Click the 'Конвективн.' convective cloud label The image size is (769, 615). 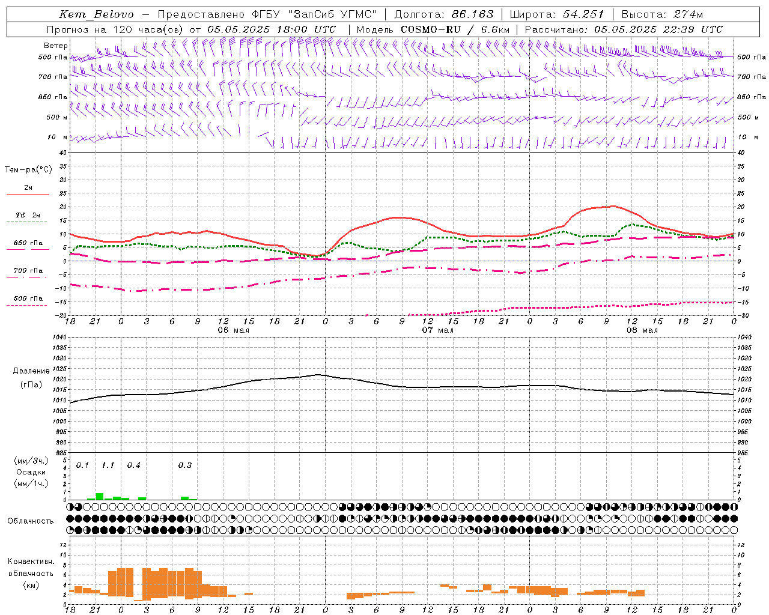[31, 562]
